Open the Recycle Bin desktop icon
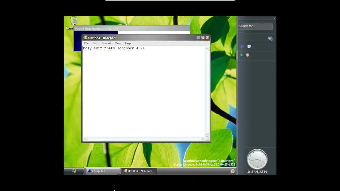340x191 pixels. [74, 21]
